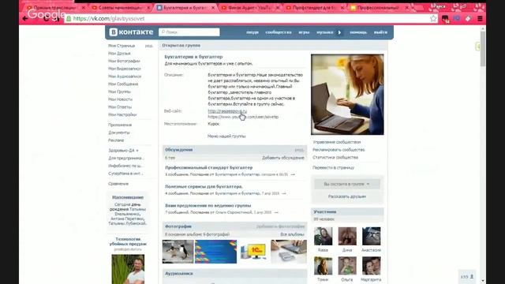Image resolution: width=505 pixels, height=284 pixels.
Task: Open topic 'Ваши предложения по ведению группы'
Action: (208, 205)
